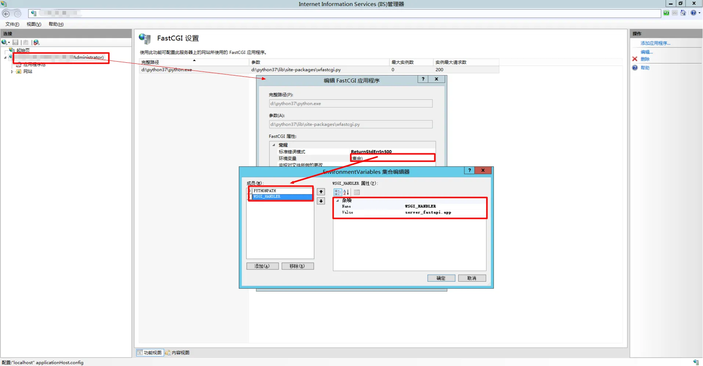Screen dimensions: 703x366
Task: Select the 网站 folder in tree
Action: tap(28, 72)
